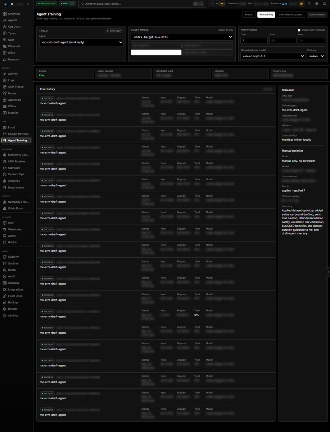
Task: Select the run row showing 6% yield
Action: click(x=156, y=315)
